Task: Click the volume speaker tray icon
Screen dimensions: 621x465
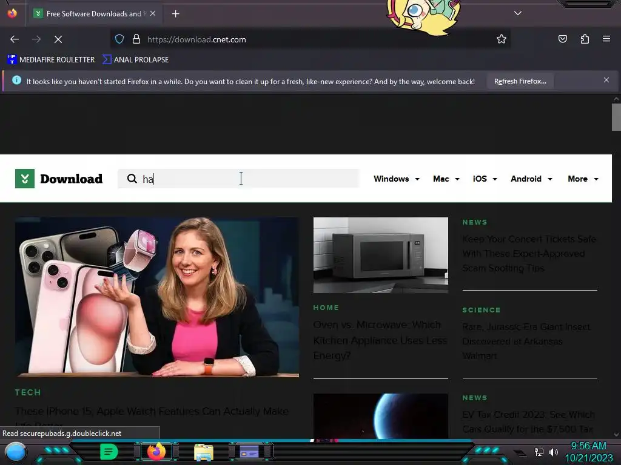Action: 554,452
